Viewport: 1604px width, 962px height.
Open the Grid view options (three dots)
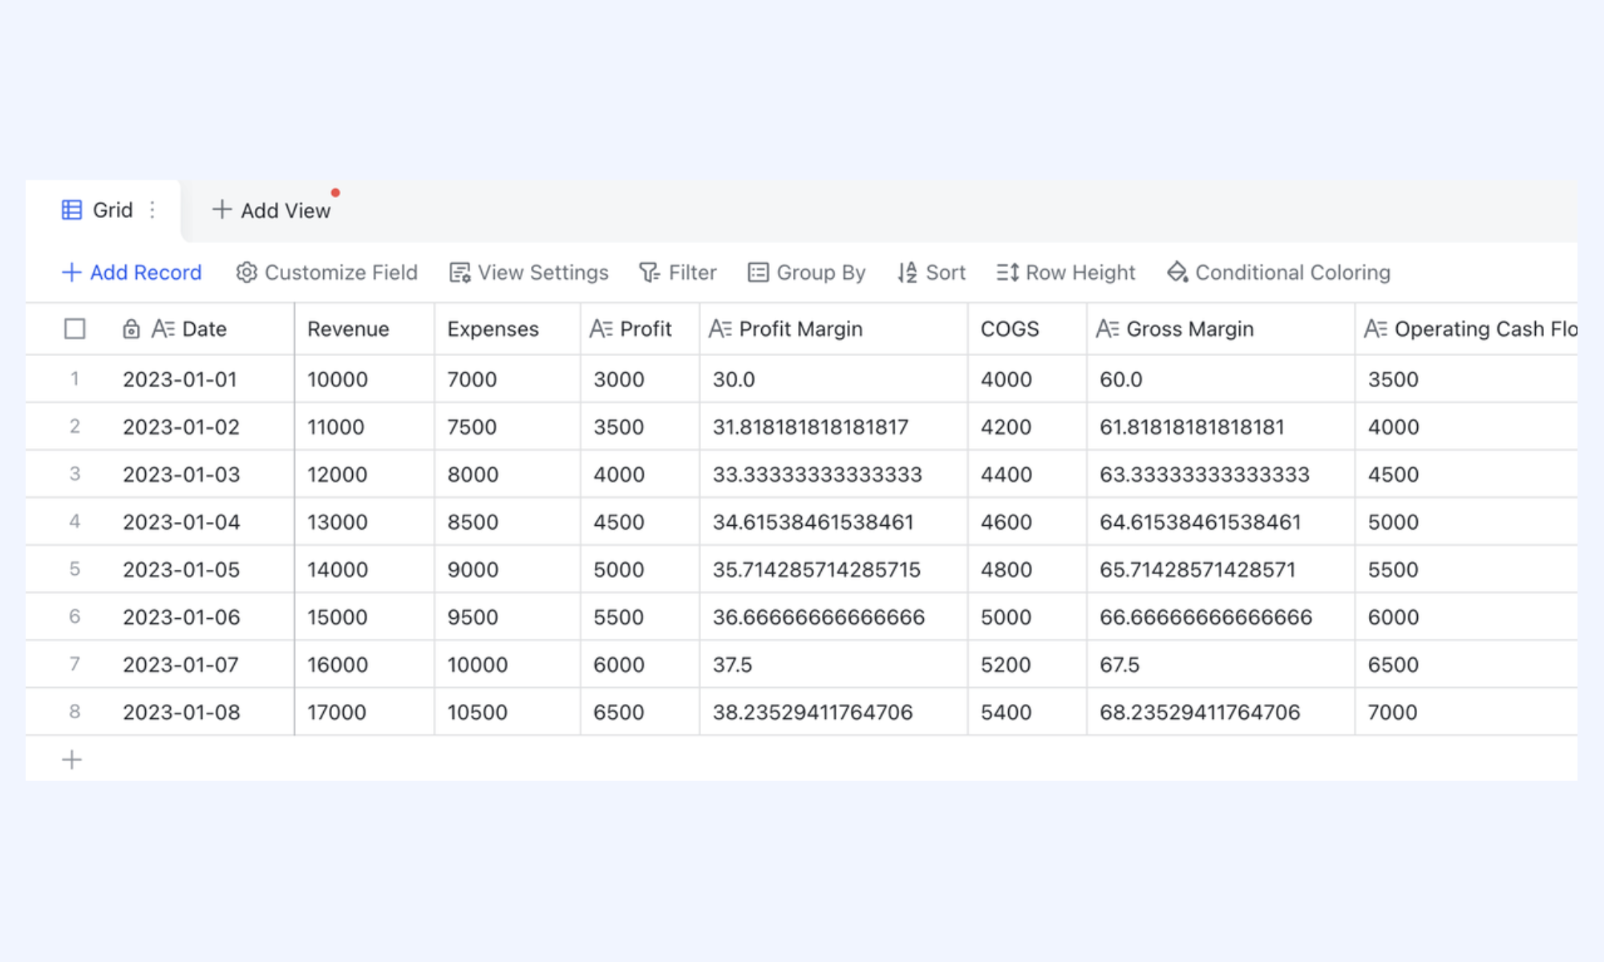coord(152,210)
